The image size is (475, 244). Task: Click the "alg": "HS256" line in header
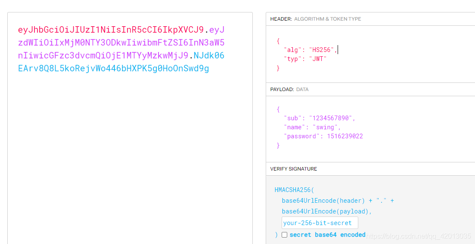(310, 50)
